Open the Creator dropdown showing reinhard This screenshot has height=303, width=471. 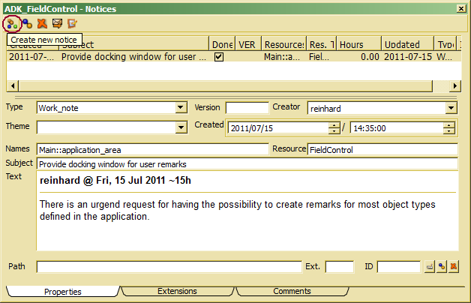point(451,108)
